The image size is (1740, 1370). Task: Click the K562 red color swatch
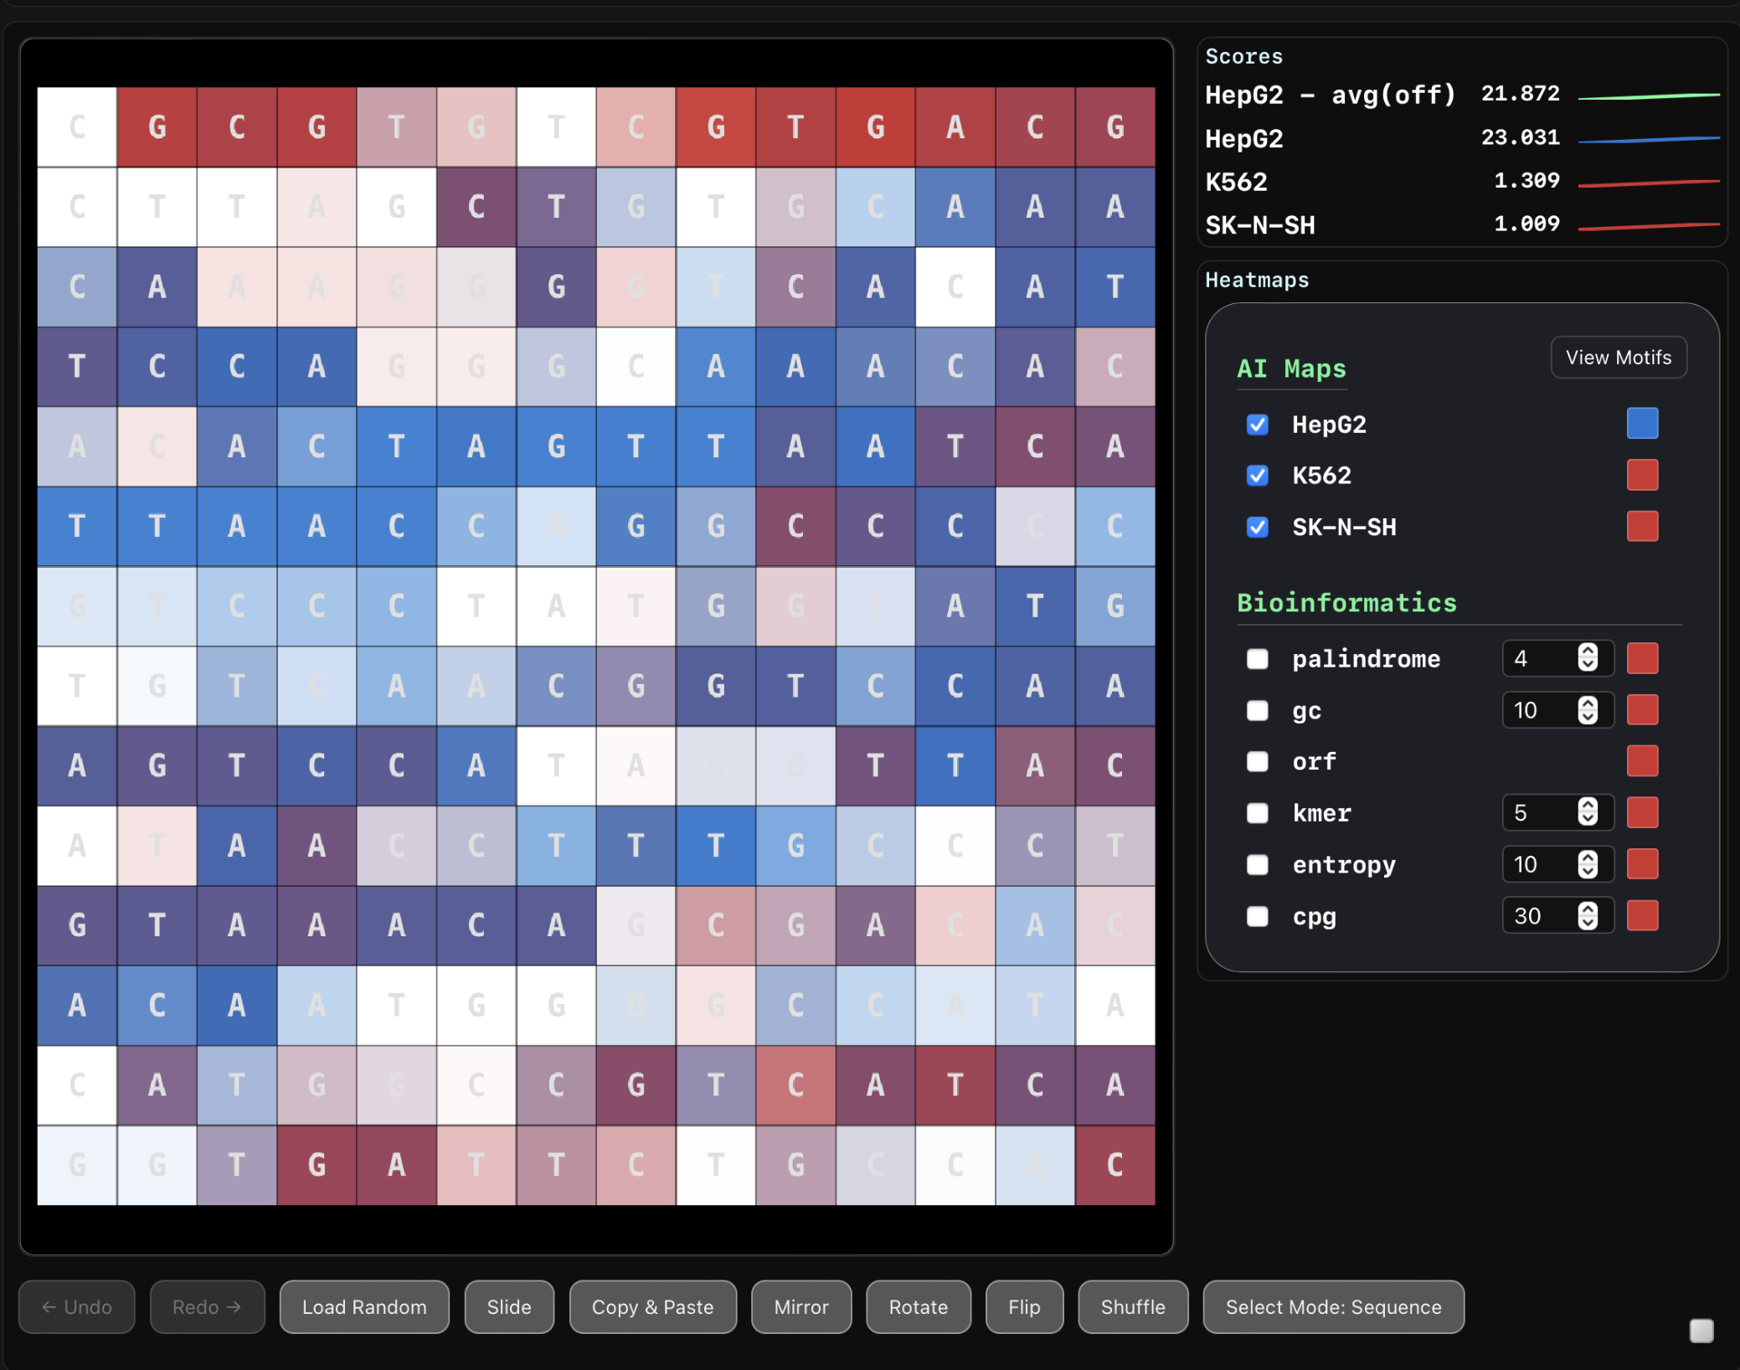[x=1641, y=475]
